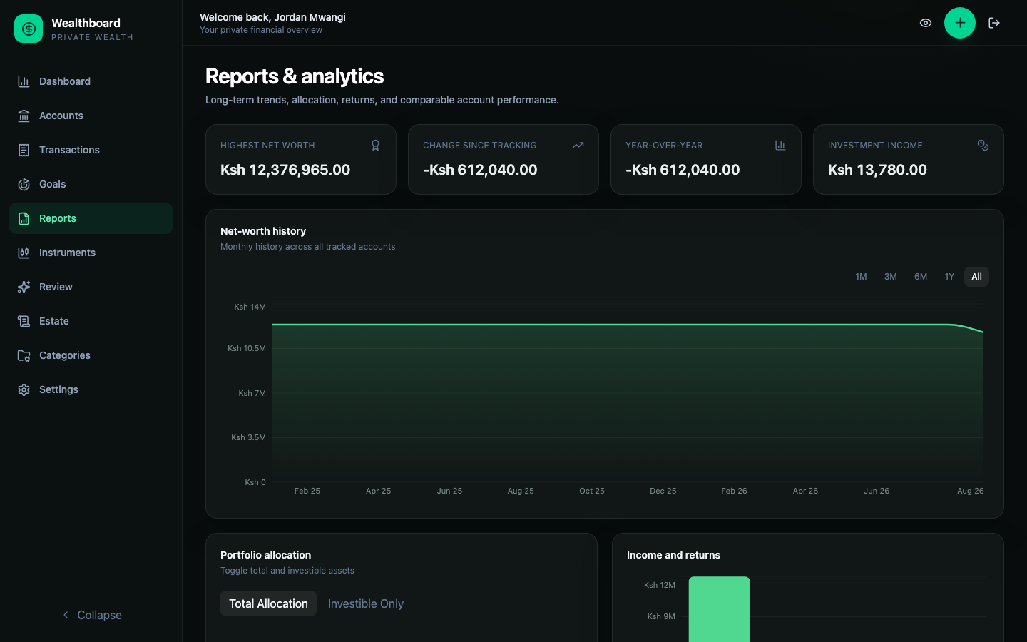Click the Reports document icon
This screenshot has width=1027, height=642.
(24, 218)
